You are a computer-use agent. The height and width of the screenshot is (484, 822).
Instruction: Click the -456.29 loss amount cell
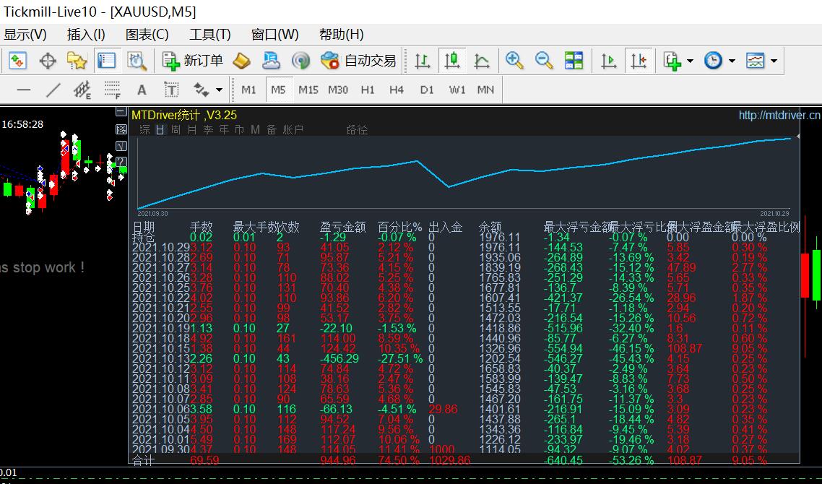coord(341,359)
